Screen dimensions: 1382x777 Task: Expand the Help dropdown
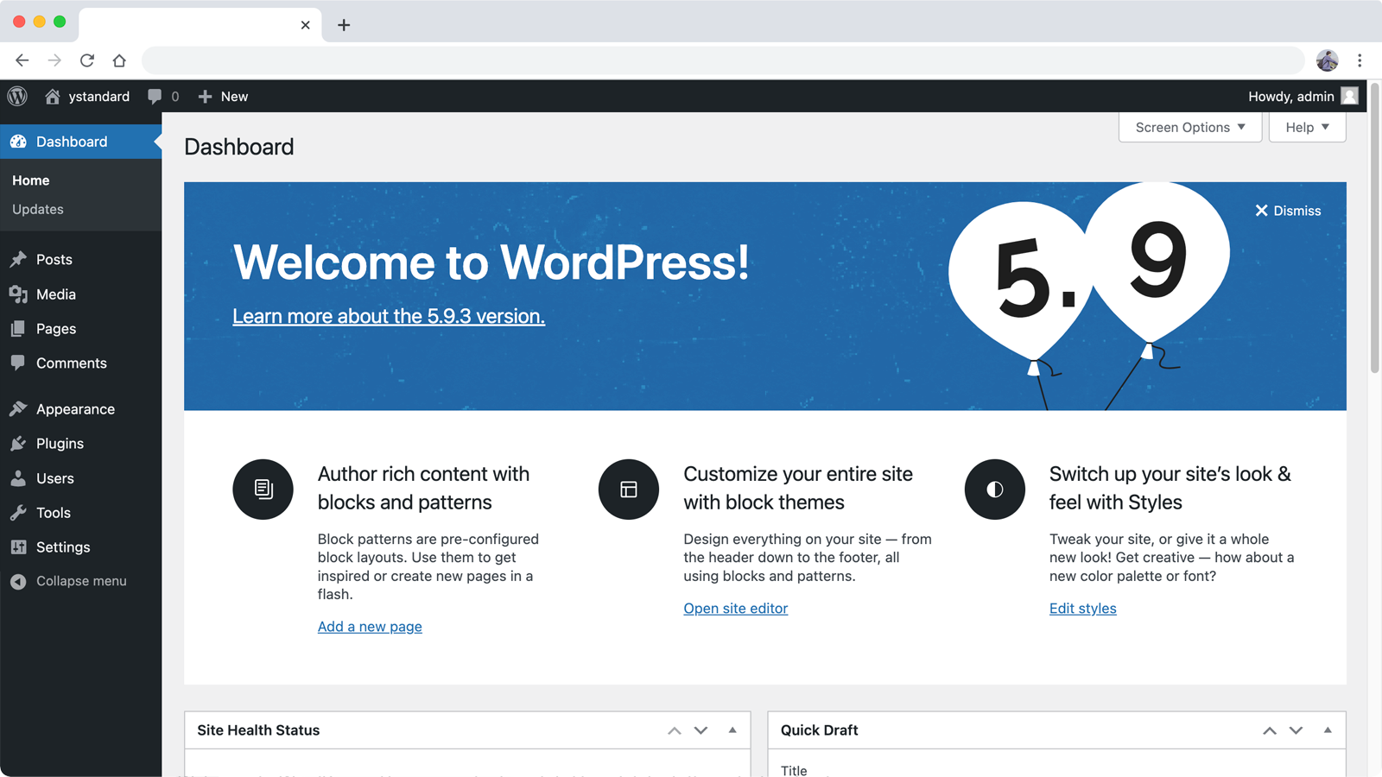click(1307, 127)
